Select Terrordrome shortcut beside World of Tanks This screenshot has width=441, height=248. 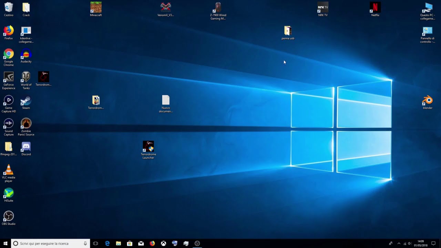point(43,79)
